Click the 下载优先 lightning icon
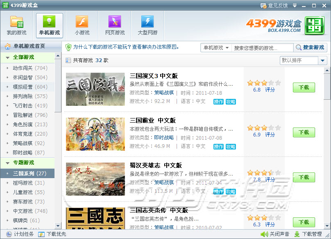This screenshot has height=239, width=331. click(41, 234)
